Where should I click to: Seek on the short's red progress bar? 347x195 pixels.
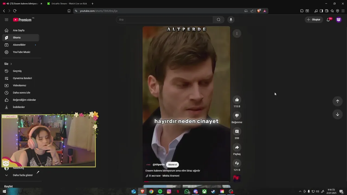(x=186, y=181)
